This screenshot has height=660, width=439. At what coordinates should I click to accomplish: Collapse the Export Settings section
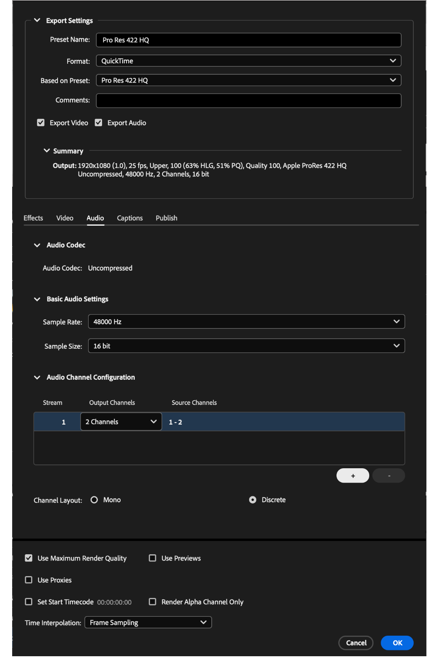coord(37,20)
